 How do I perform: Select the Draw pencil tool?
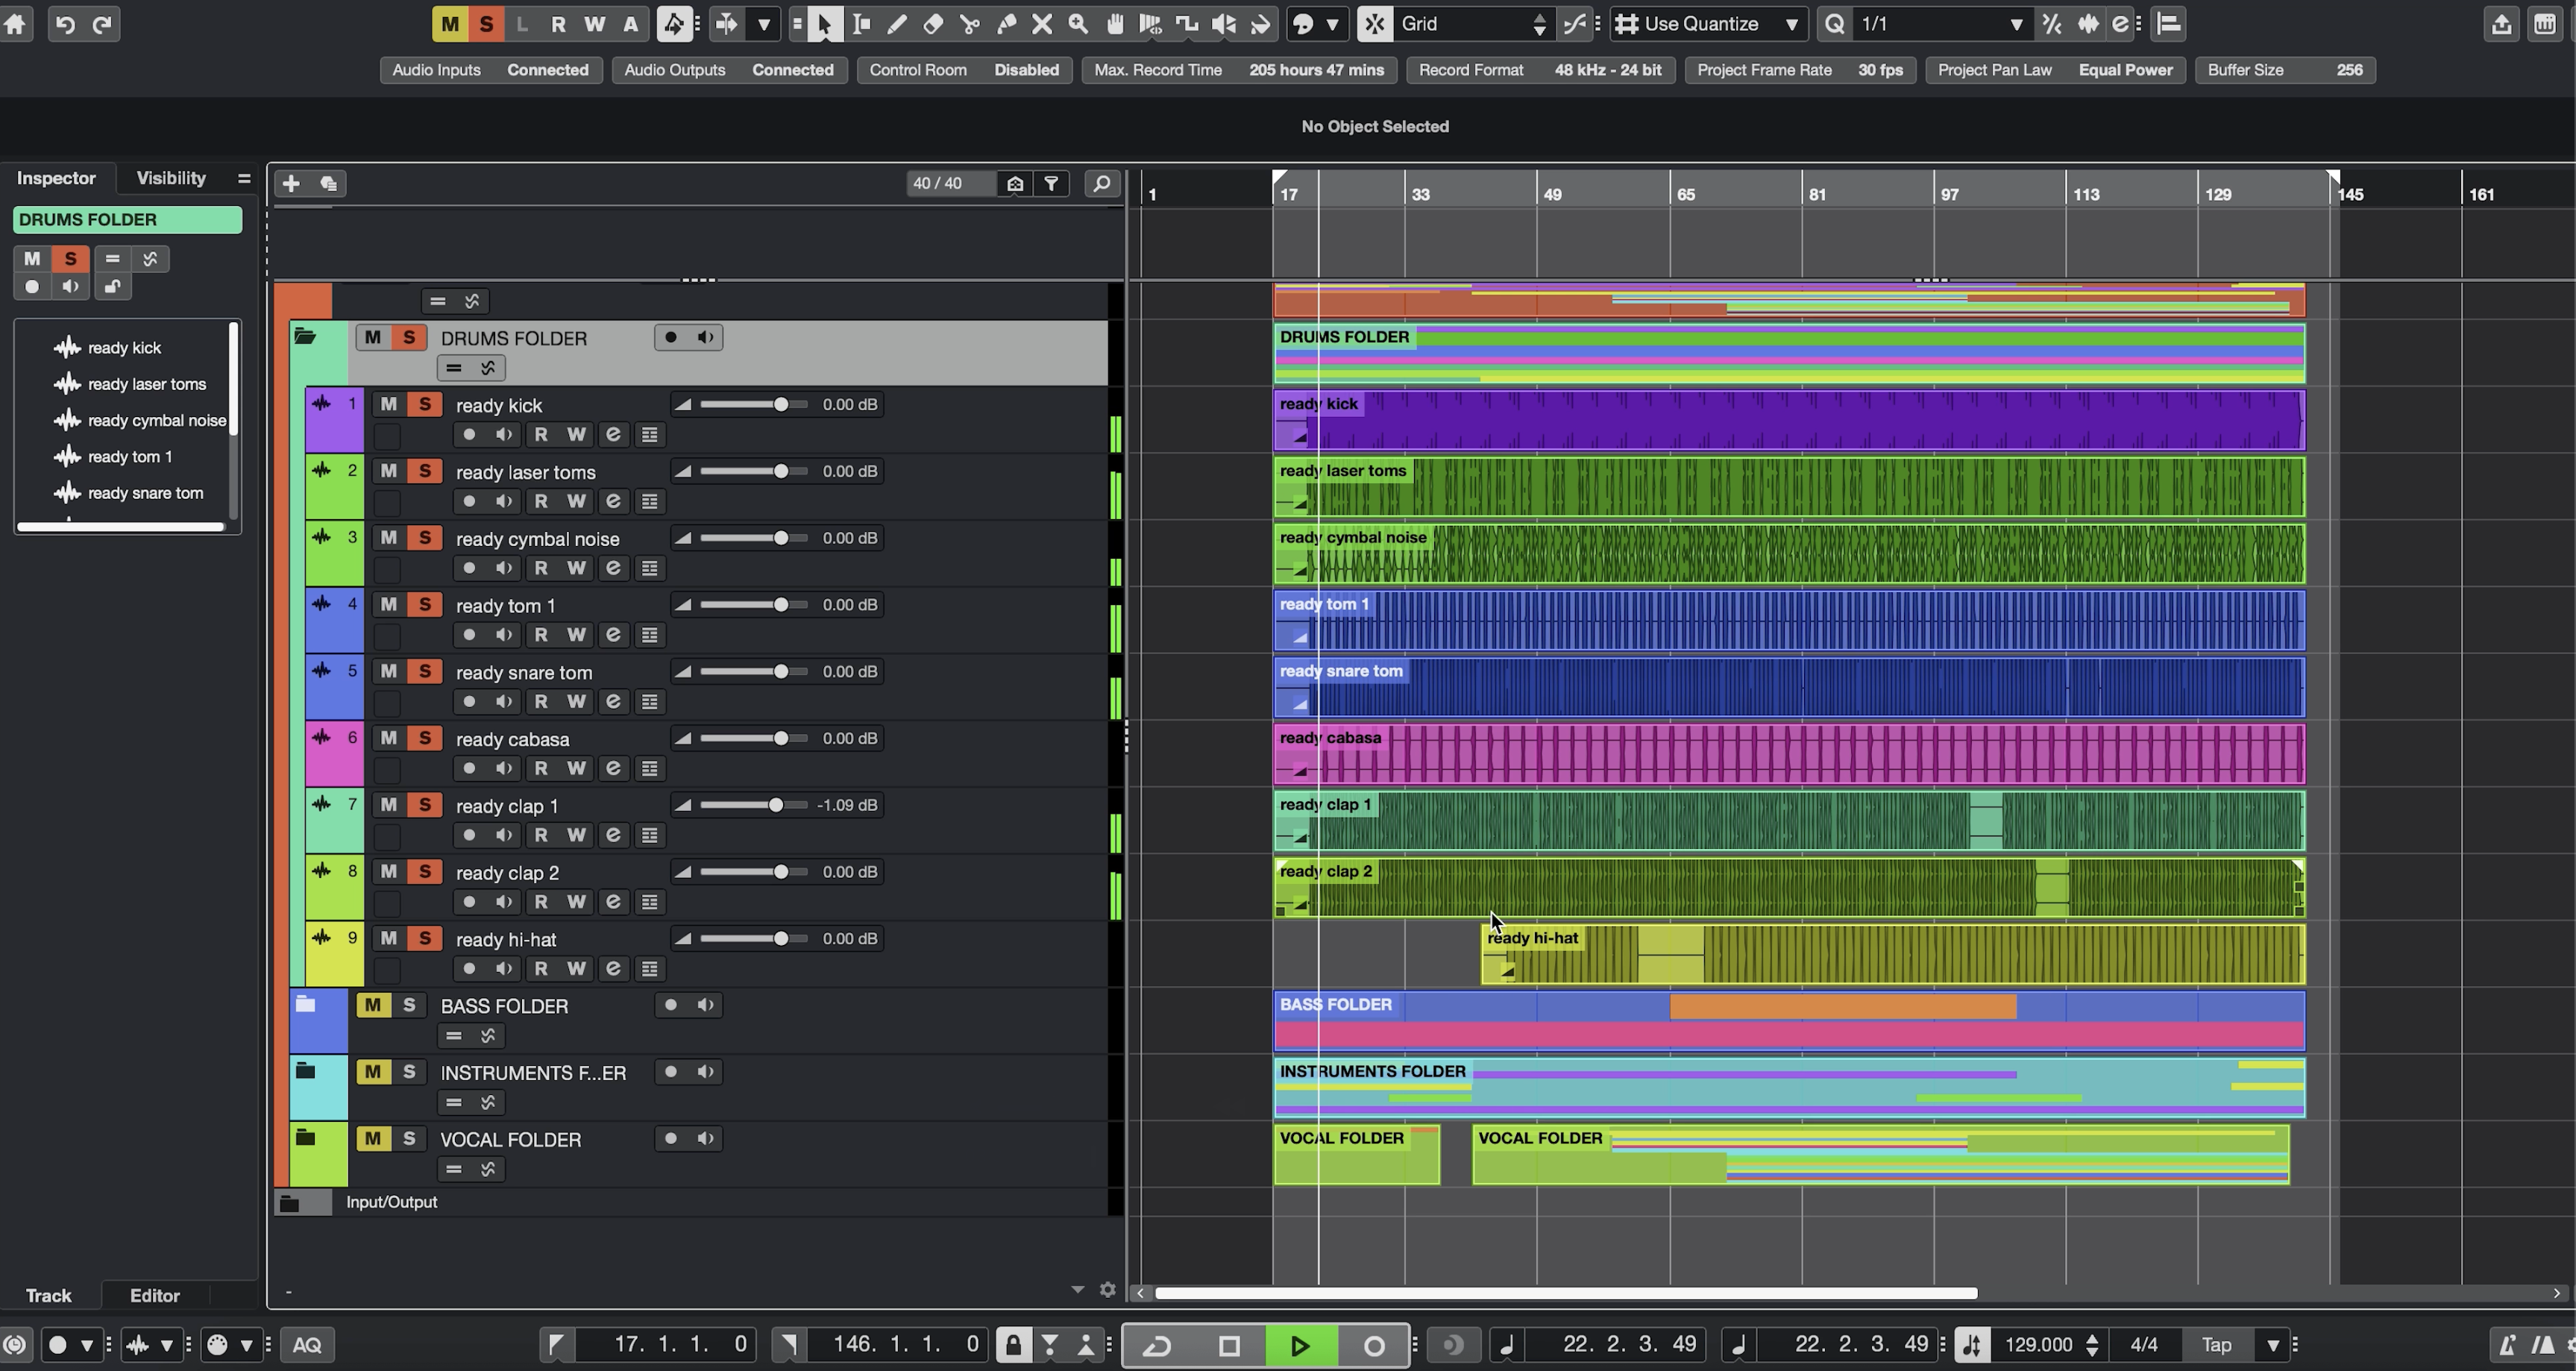pyautogui.click(x=896, y=24)
